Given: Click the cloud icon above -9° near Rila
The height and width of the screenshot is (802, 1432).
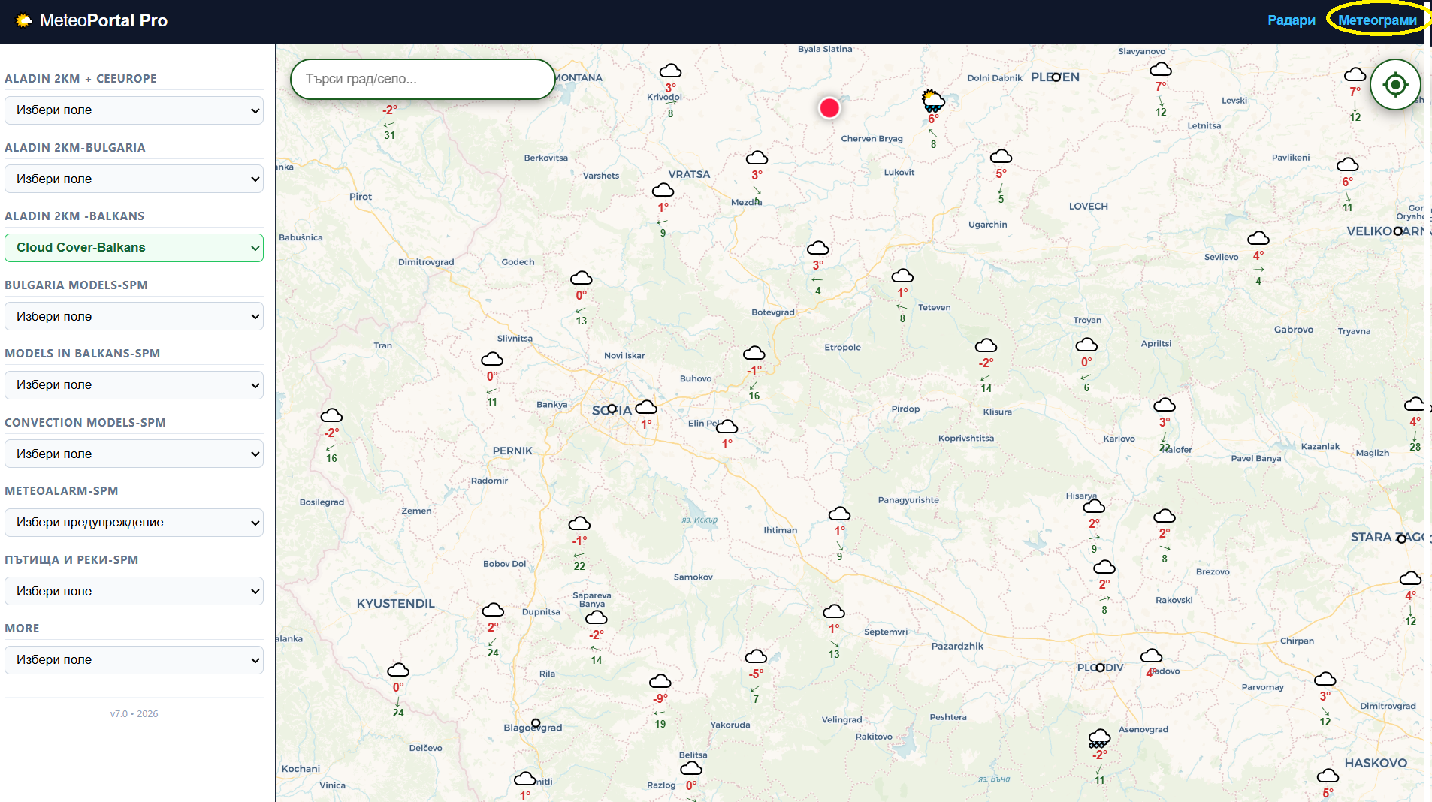Looking at the screenshot, I should point(660,681).
